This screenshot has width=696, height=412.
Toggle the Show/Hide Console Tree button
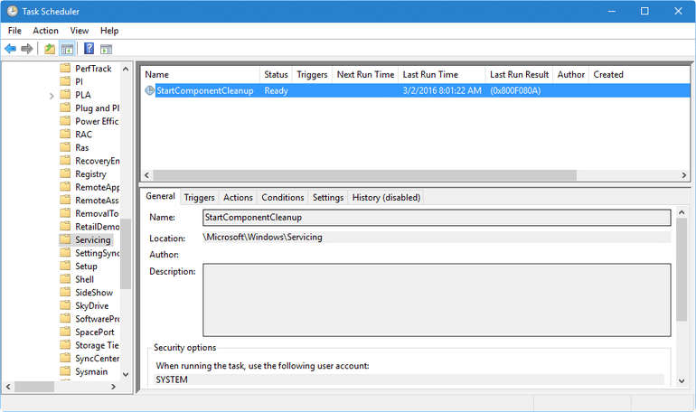pos(67,48)
